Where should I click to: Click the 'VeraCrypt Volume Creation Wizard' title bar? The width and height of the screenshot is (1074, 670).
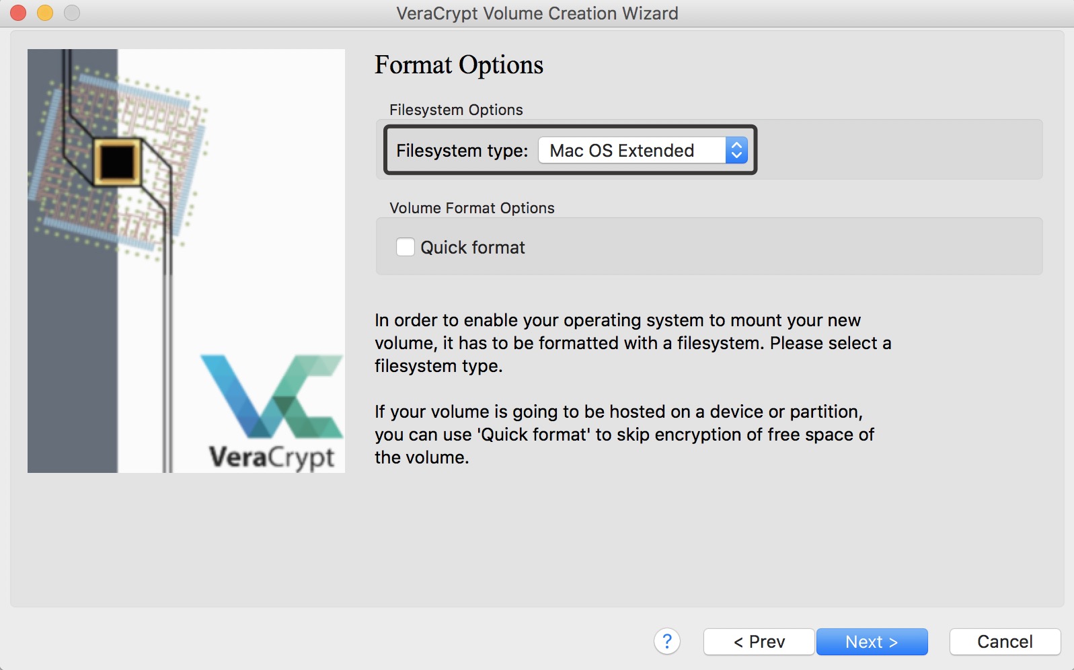537,13
